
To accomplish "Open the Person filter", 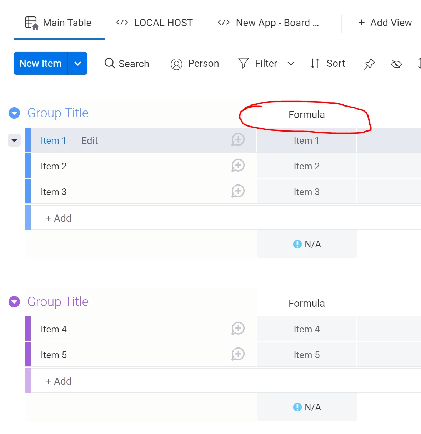I will 195,64.
